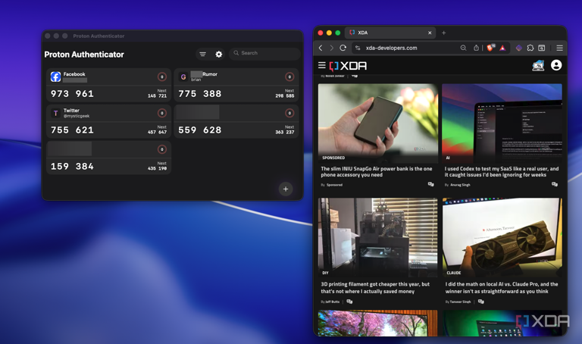The image size is (582, 344).
Task: Click the Facebook logo icon in Proton Authenticator
Action: (55, 77)
